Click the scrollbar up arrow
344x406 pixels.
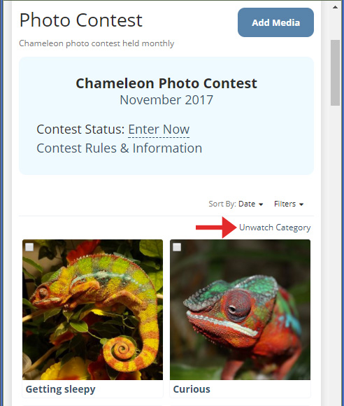pos(335,7)
